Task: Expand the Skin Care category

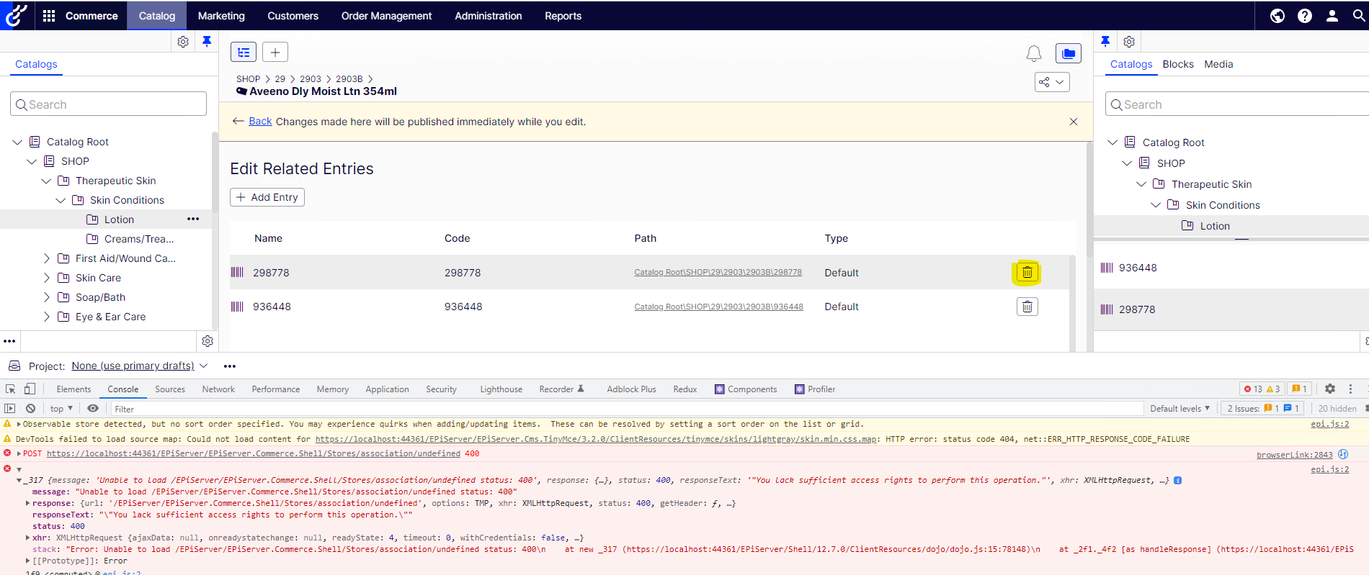Action: pyautogui.click(x=47, y=278)
